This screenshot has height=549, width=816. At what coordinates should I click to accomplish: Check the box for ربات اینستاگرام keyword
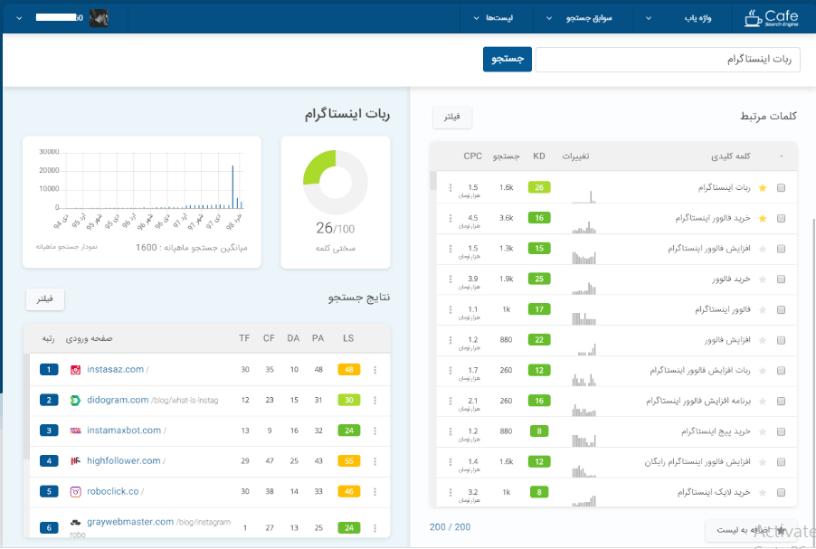point(782,188)
